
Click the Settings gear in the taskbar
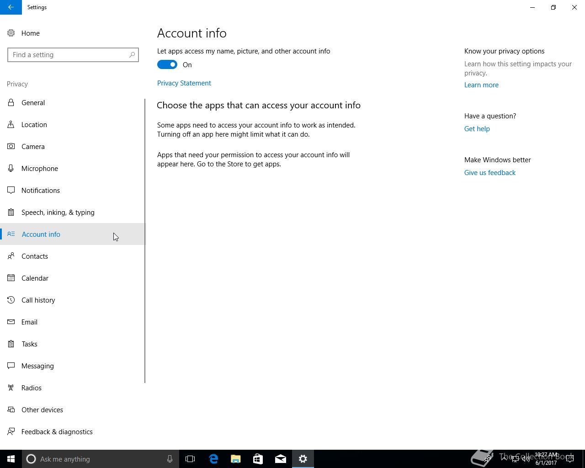pyautogui.click(x=303, y=459)
